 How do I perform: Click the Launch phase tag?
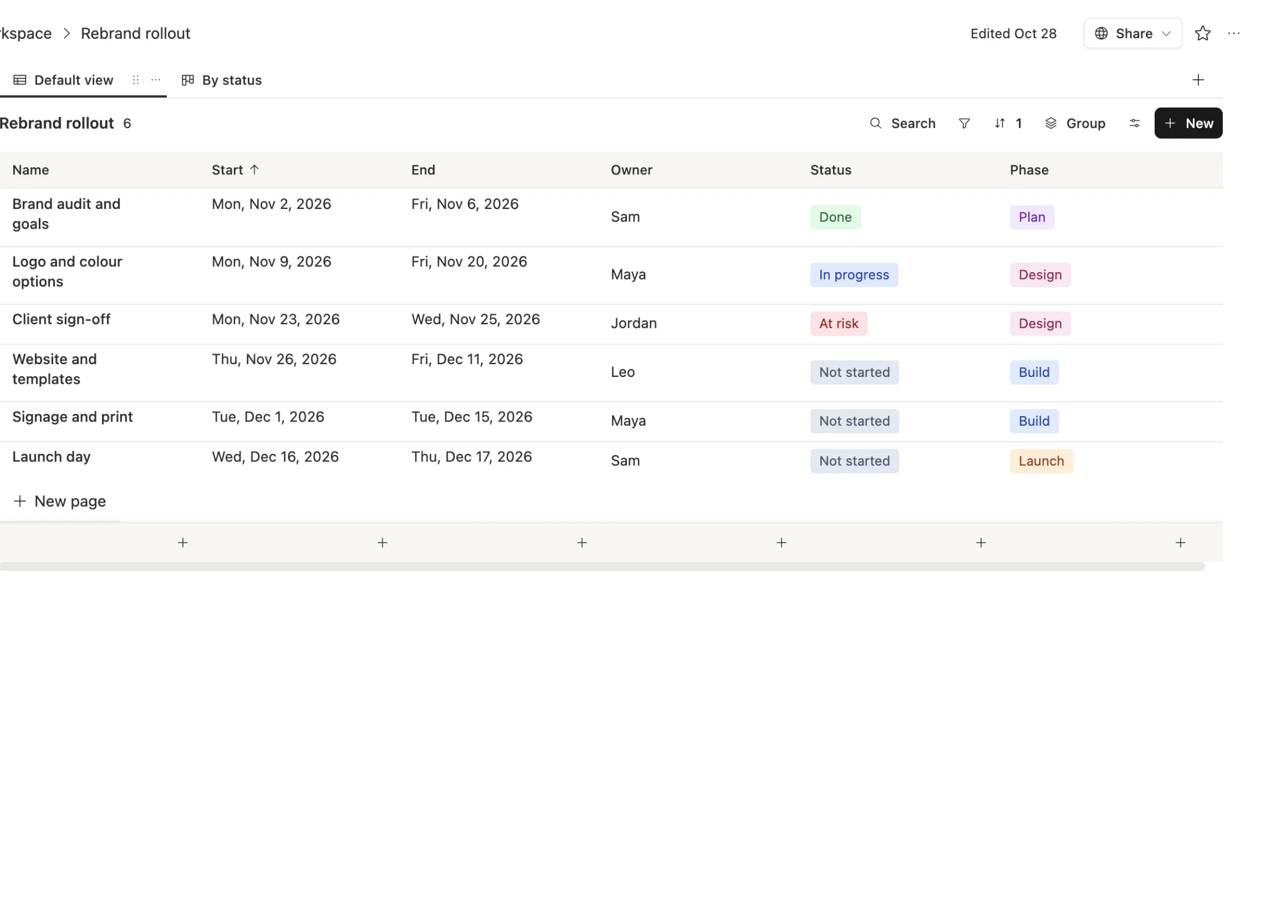[1041, 461]
